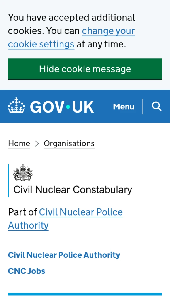Click the cyan dot in GOV·UK
The width and height of the screenshot is (170, 302).
[68, 107]
